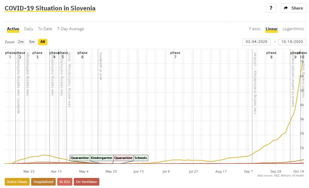This screenshot has height=188, width=309.
Task: Toggle the On Ventilator series
Action: 86,182
